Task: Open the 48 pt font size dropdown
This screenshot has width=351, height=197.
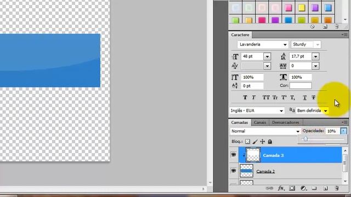Action: [267, 56]
